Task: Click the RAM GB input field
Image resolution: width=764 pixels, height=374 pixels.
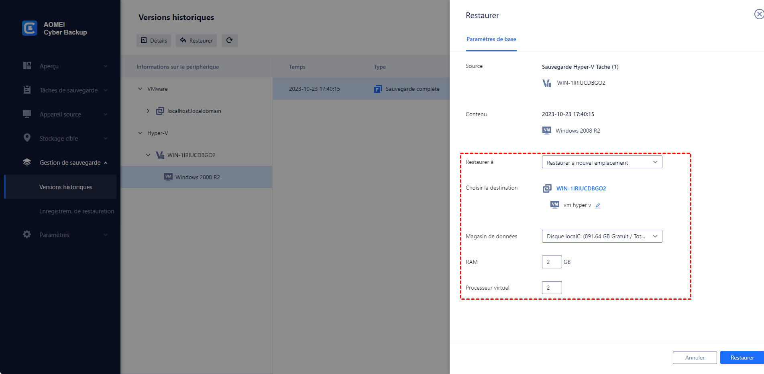Action: point(552,262)
